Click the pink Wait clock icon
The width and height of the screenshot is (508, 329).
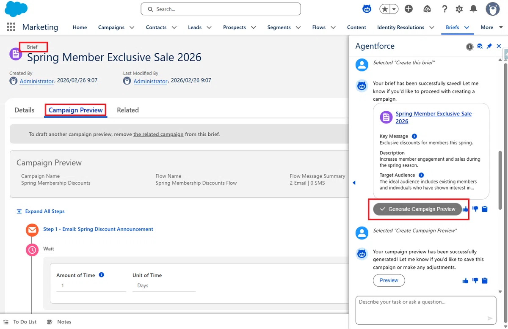(32, 249)
